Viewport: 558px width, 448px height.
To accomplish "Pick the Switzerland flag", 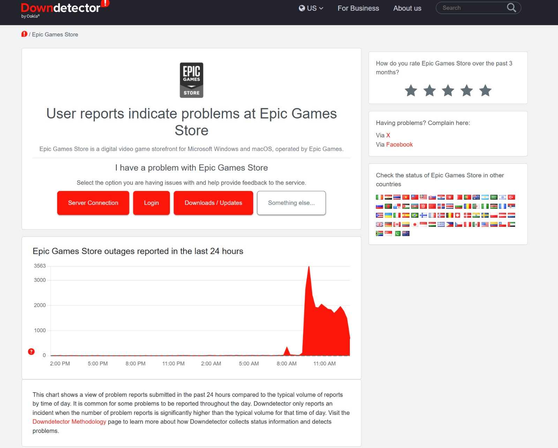I will [458, 215].
